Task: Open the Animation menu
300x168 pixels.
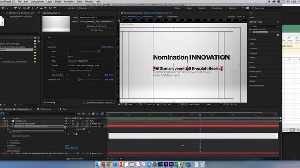Action: [69, 1]
